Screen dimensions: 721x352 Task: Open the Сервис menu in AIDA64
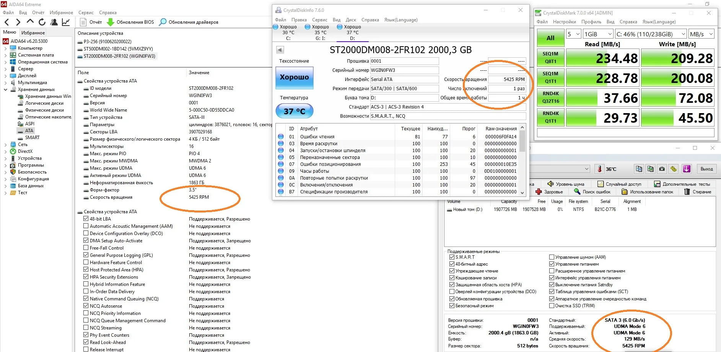coord(86,13)
